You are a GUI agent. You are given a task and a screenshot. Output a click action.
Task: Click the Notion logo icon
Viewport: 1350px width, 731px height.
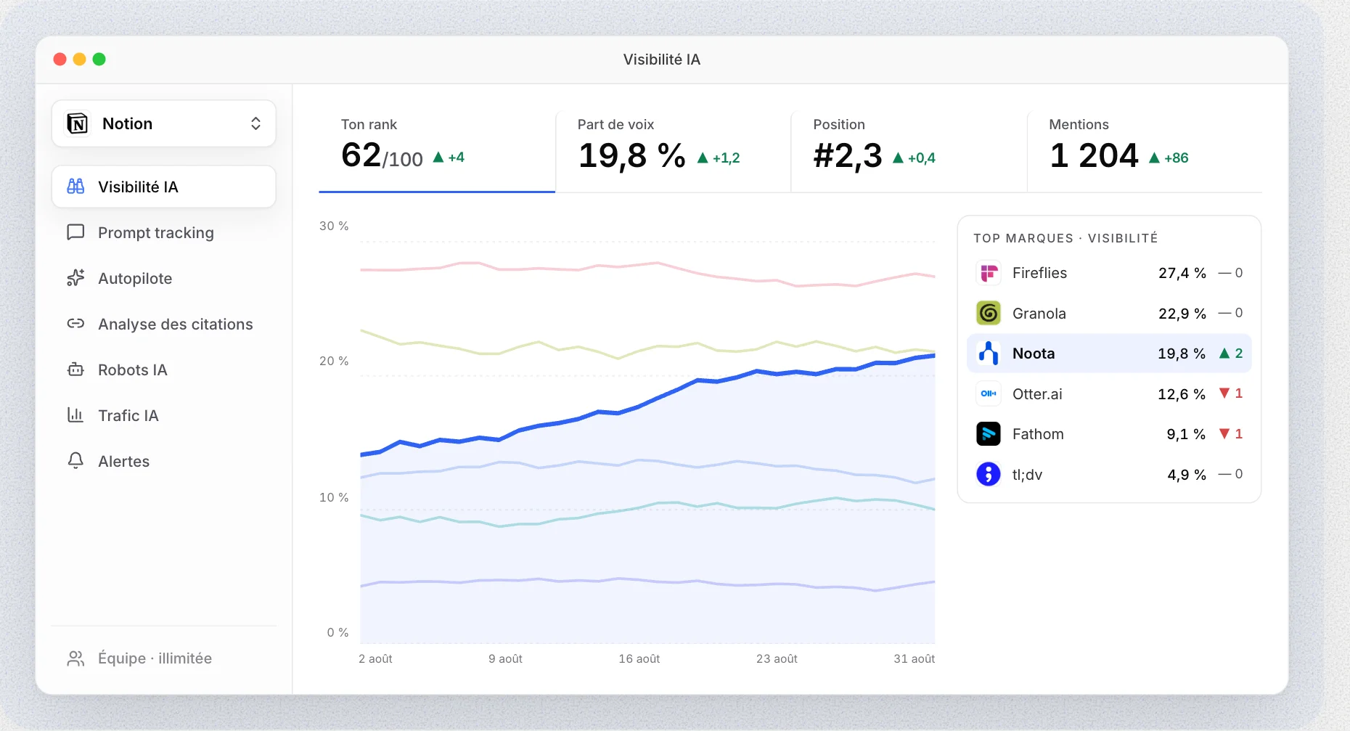tap(77, 123)
